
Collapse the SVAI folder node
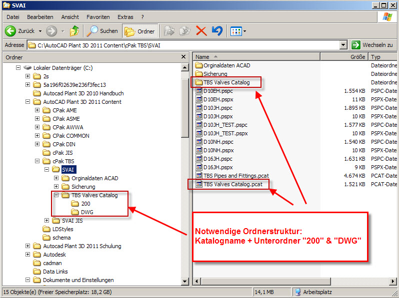point(46,169)
